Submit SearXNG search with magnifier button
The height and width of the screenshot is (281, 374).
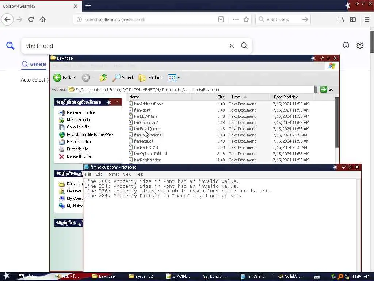pyautogui.click(x=244, y=46)
